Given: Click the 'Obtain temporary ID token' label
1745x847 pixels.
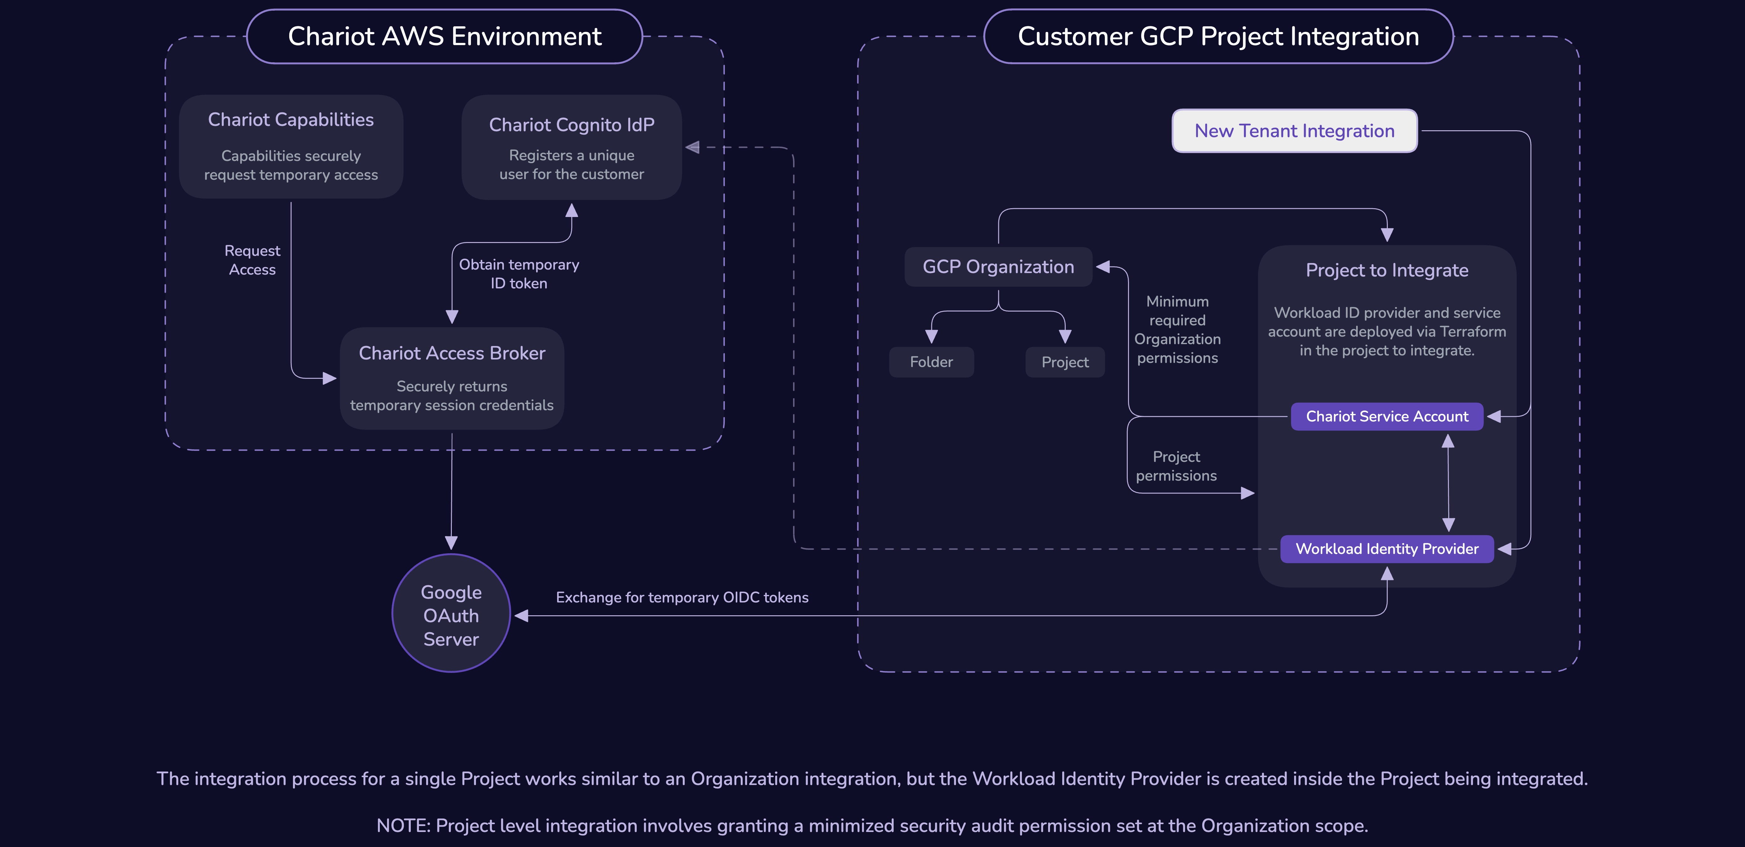Looking at the screenshot, I should 519,274.
